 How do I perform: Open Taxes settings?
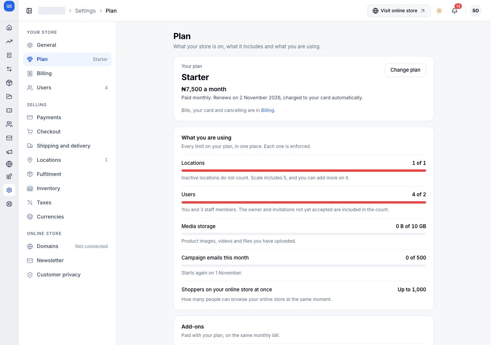(x=68, y=203)
